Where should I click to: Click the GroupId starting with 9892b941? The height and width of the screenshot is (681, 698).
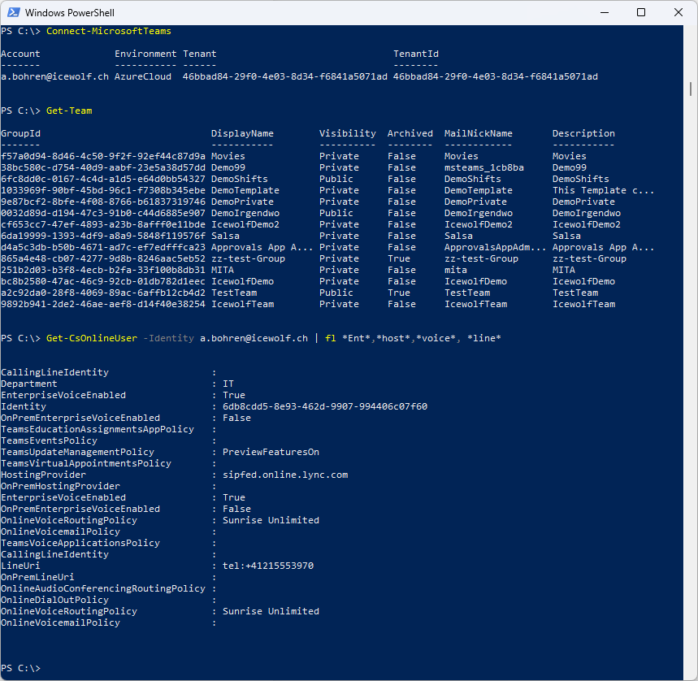click(x=103, y=305)
